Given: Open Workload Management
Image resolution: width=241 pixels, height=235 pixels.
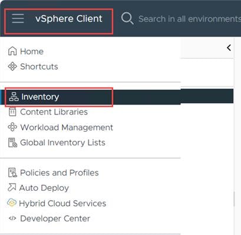Looking at the screenshot, I should 67,128.
